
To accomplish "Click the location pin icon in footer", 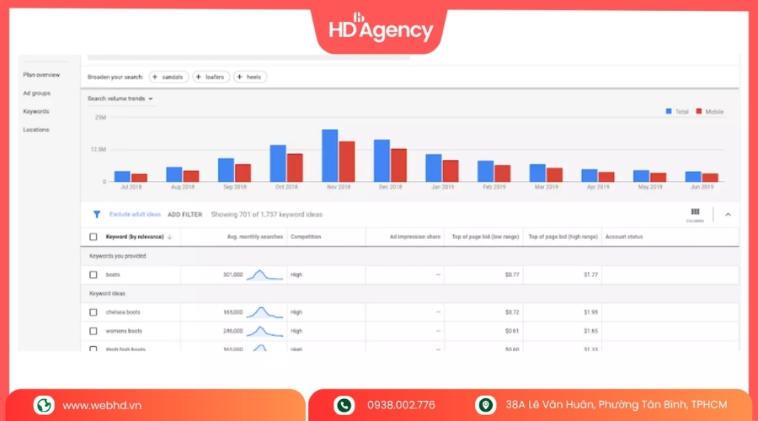I will pyautogui.click(x=485, y=405).
